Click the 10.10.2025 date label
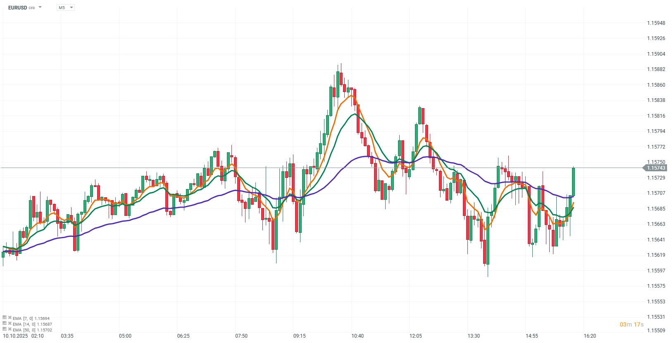Screen dimensions: 672x343 (x=15, y=336)
